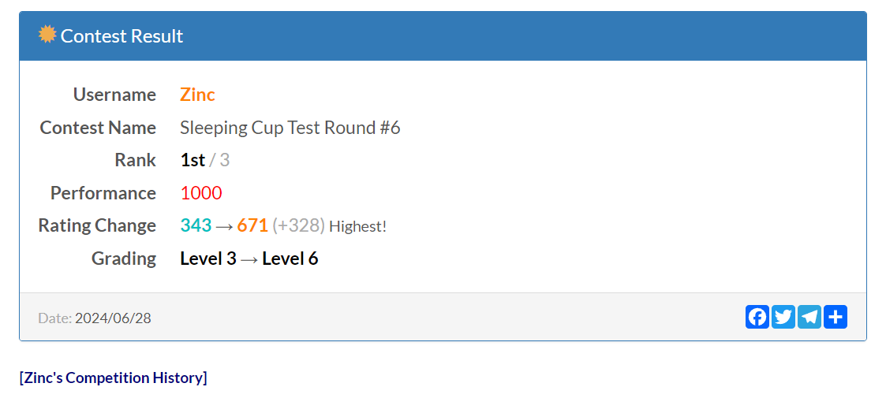Click the Highest! label
Viewport: 886px width, 398px height.
357,227
